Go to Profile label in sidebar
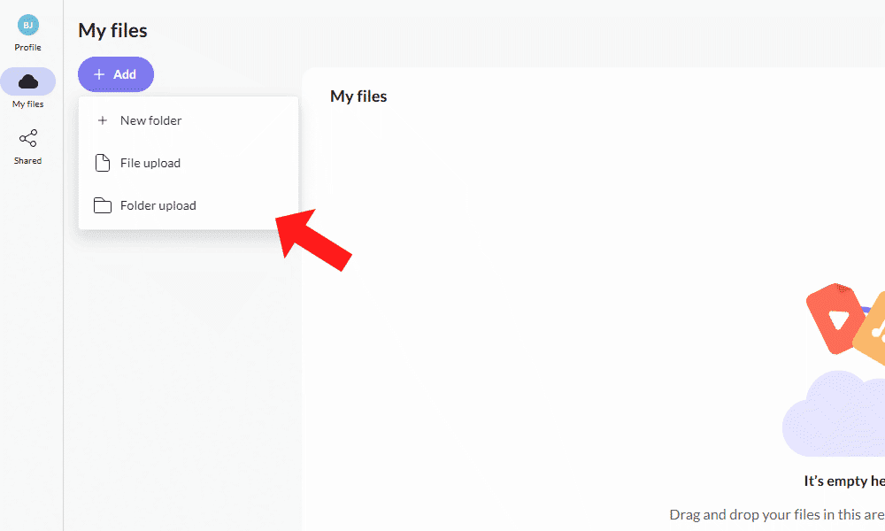Screen dimensions: 885x531 coord(27,48)
